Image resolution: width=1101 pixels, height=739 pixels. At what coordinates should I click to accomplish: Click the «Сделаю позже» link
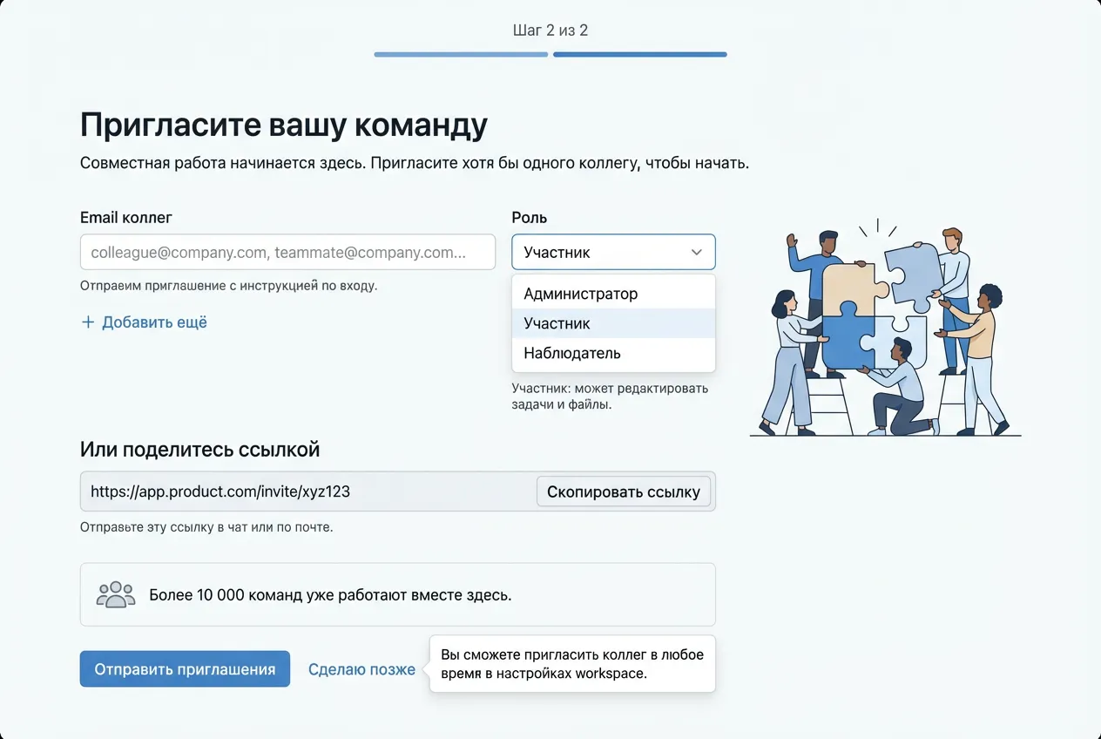click(x=361, y=669)
